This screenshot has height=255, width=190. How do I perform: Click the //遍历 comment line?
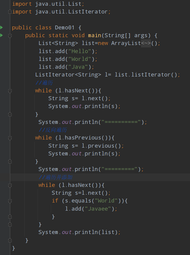pos(44,83)
